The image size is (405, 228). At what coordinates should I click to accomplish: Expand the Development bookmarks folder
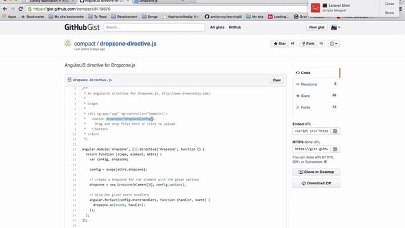[x=125, y=16]
